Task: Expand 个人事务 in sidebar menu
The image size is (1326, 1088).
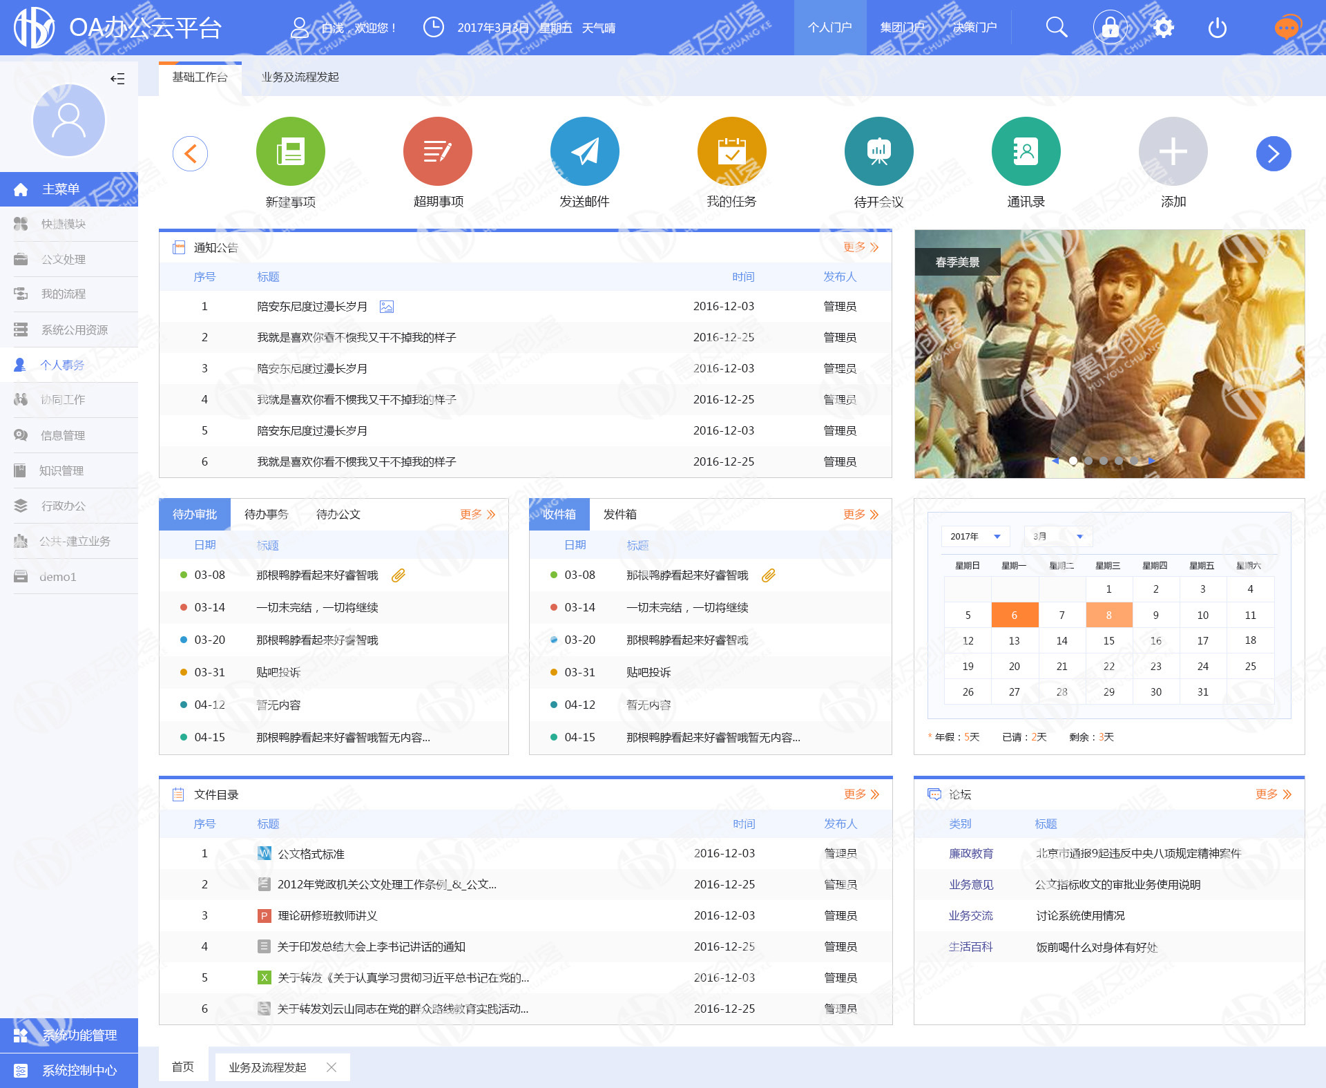Action: tap(62, 365)
